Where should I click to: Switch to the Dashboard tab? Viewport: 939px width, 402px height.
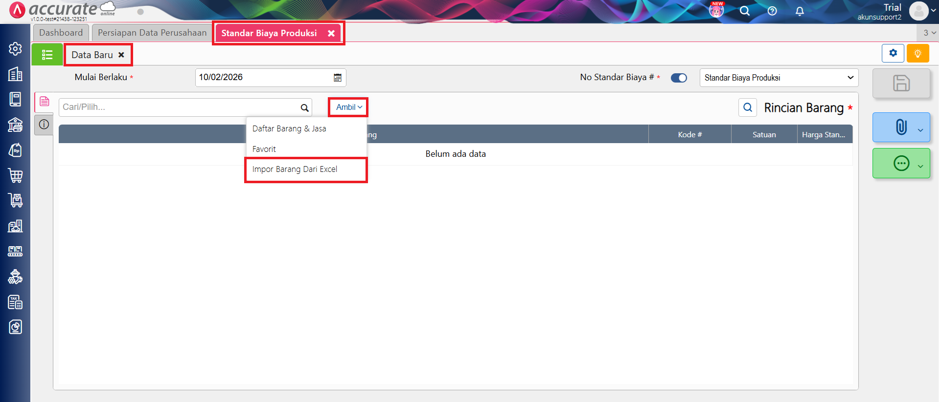(61, 33)
